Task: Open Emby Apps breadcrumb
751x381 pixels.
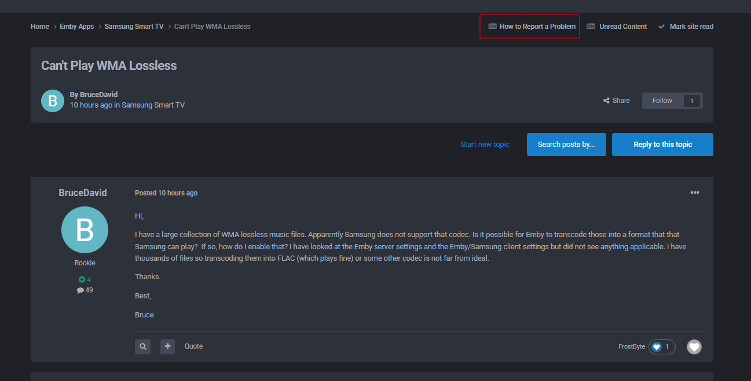Action: click(76, 27)
